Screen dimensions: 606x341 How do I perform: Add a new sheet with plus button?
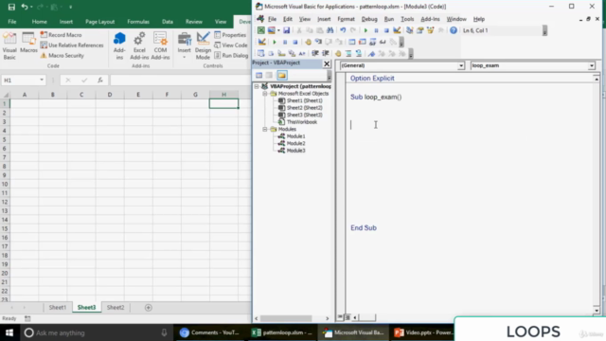tap(149, 307)
